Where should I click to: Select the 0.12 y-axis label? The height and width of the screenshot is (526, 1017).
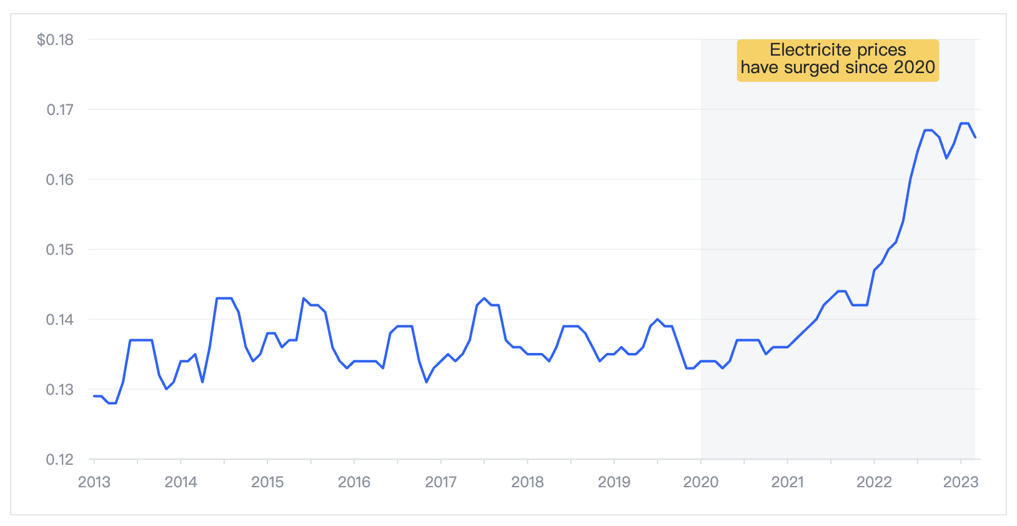pos(60,460)
